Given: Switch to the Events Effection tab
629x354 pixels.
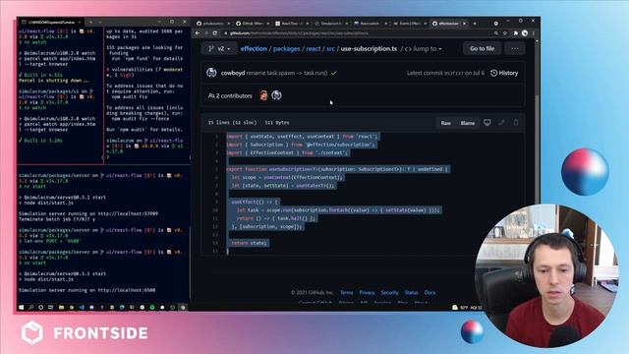Looking at the screenshot, I should pos(409,24).
